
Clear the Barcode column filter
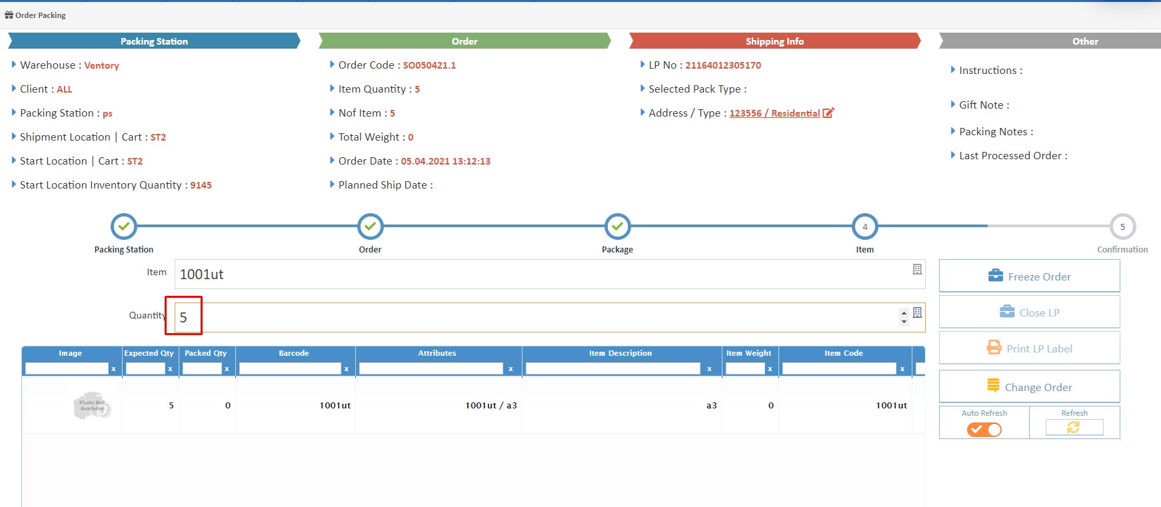pyautogui.click(x=347, y=369)
